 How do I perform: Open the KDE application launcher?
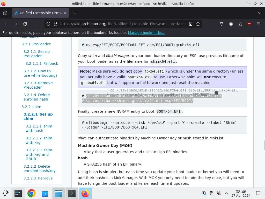coord(5,193)
